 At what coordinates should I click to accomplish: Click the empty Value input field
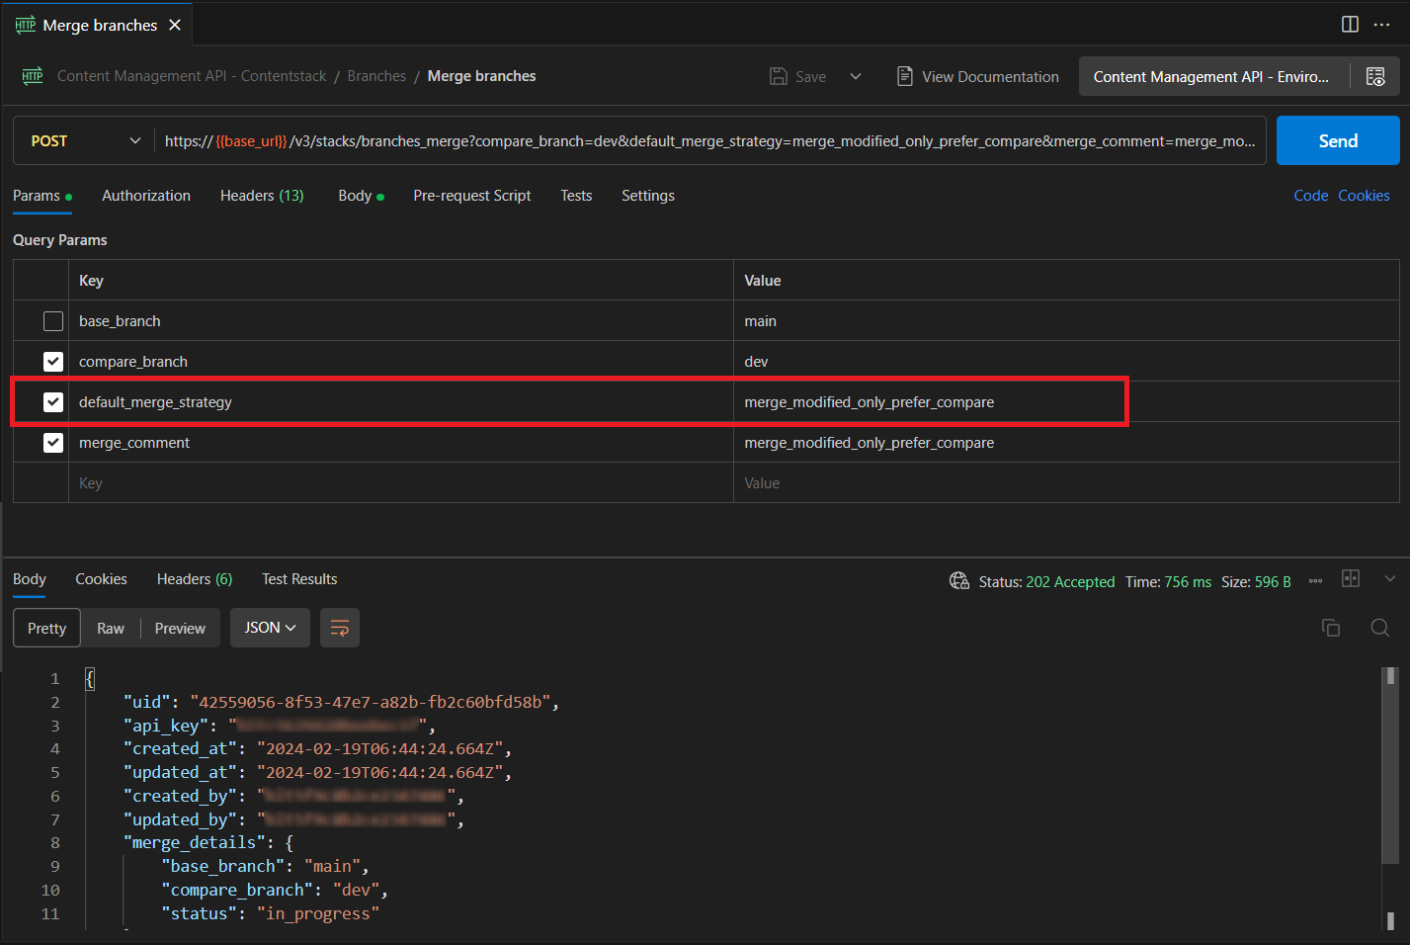click(1066, 483)
